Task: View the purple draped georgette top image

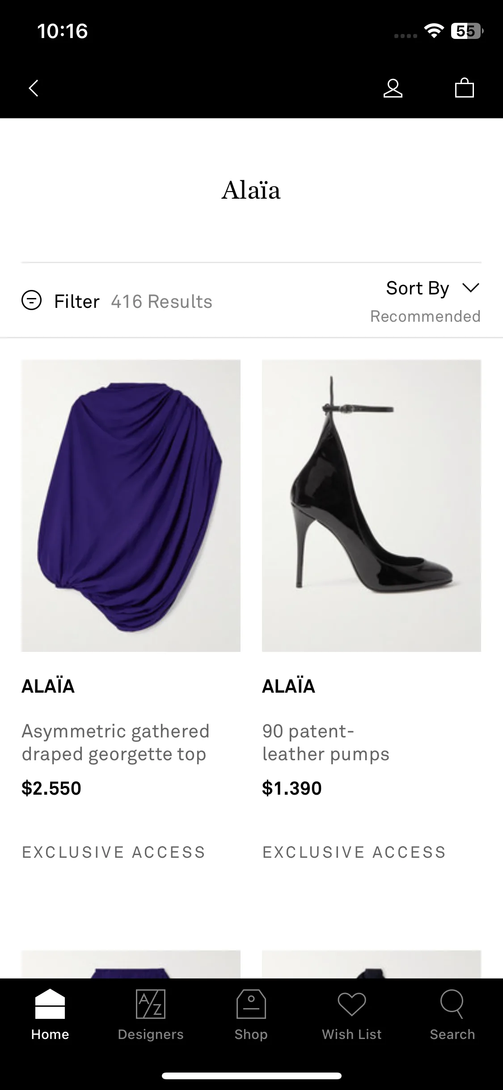Action: pos(131,506)
